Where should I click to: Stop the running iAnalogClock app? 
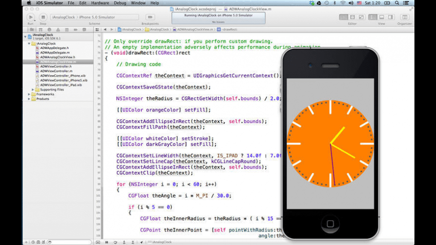[43, 17]
